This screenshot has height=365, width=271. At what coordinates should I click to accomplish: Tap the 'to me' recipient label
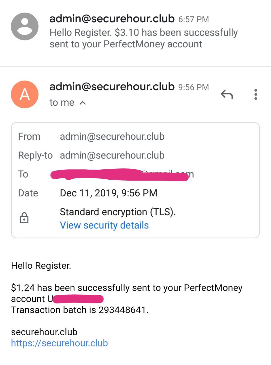point(62,103)
